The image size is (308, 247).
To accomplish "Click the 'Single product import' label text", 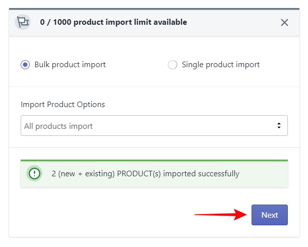I will pyautogui.click(x=221, y=65).
